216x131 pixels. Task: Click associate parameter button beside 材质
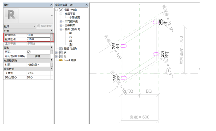click(x=51, y=65)
